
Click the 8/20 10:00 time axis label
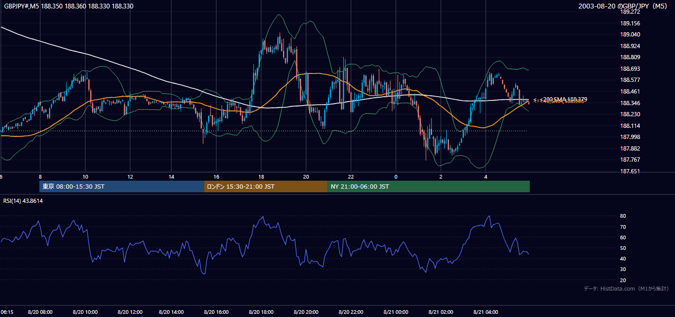(x=85, y=312)
